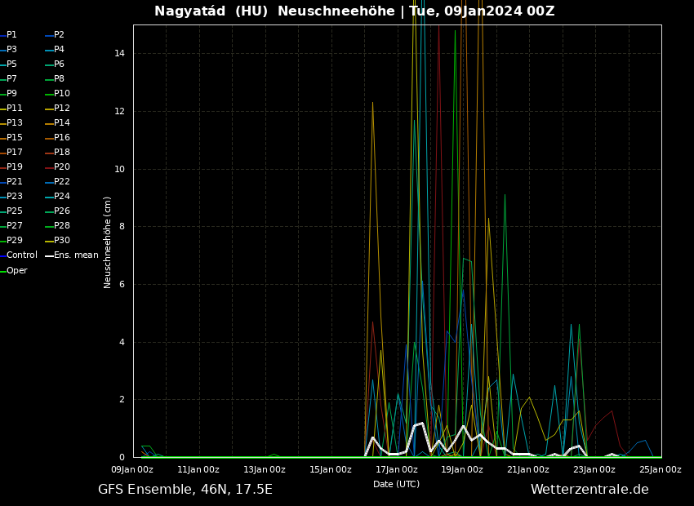Select the P15 legend label
Image resolution: width=694 pixels, height=506 pixels.
tap(14, 138)
